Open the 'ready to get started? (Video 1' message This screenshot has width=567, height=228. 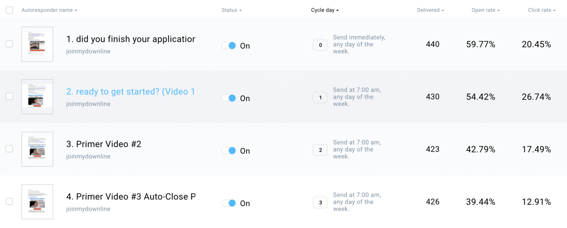[131, 91]
